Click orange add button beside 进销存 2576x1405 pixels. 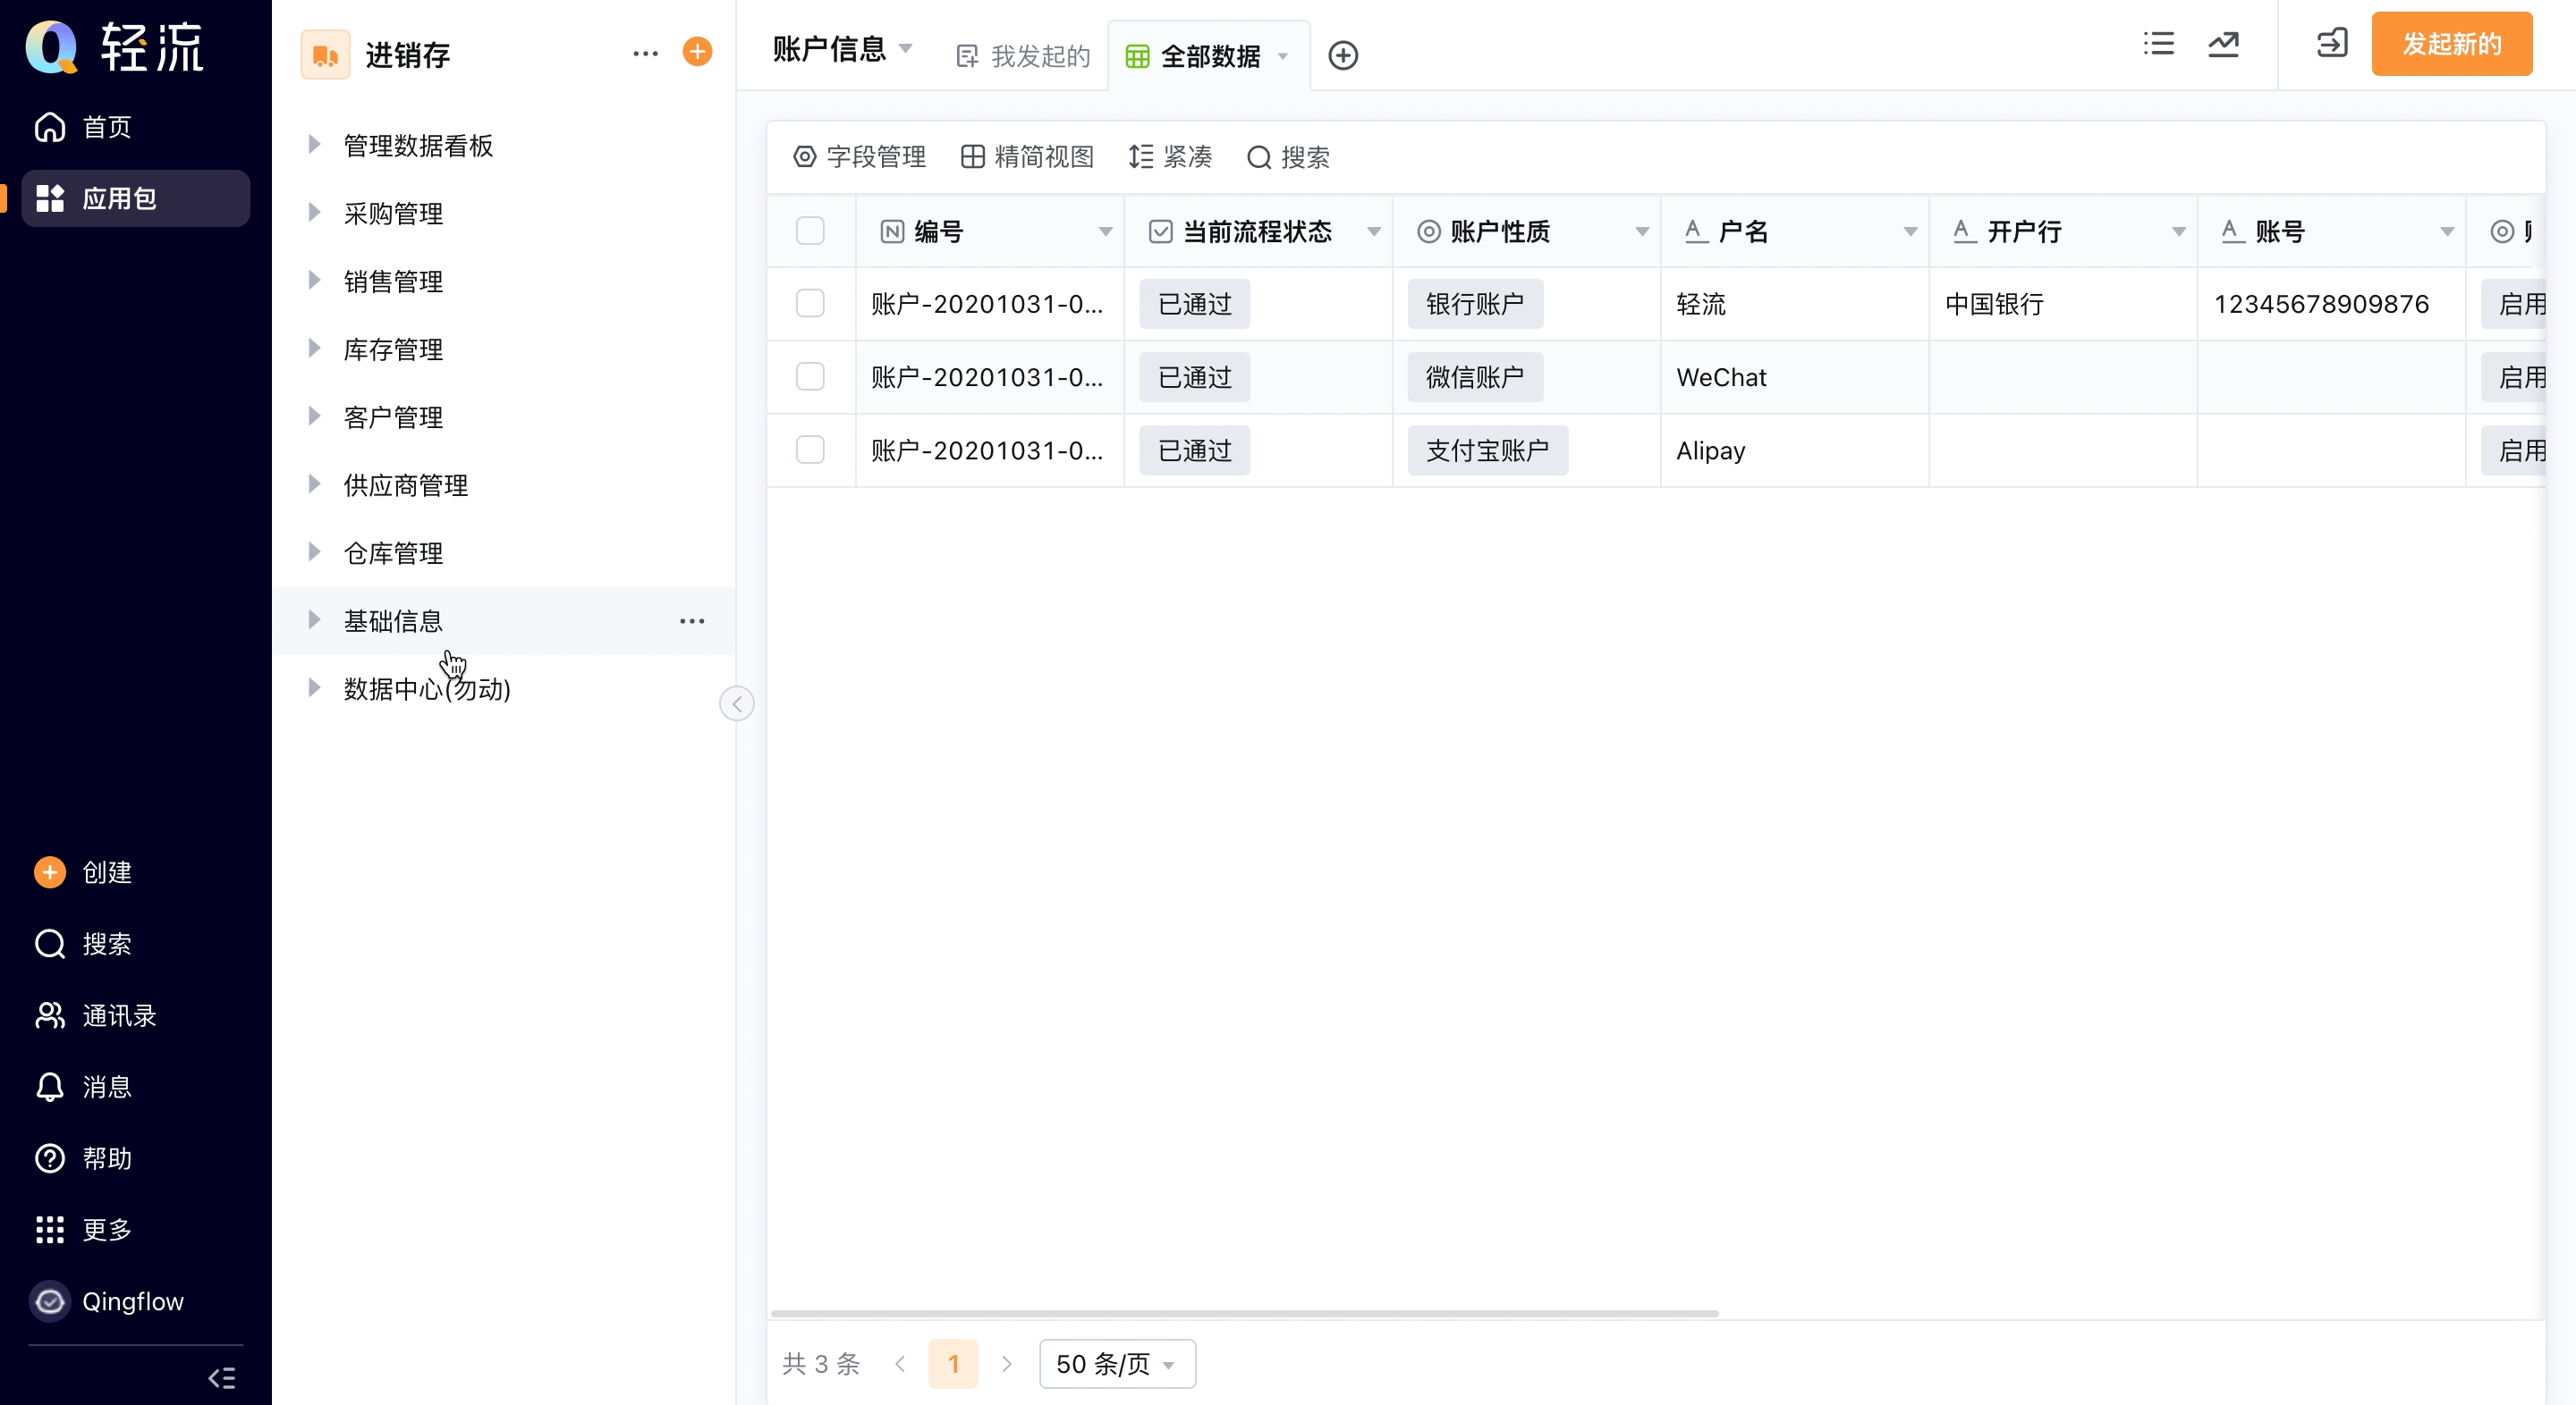tap(698, 52)
